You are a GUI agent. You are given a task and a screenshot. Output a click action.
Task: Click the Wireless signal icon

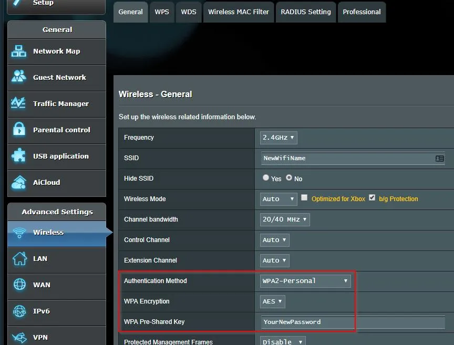[19, 233]
